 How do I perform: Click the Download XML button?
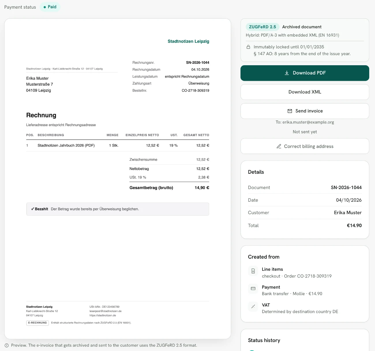click(305, 92)
